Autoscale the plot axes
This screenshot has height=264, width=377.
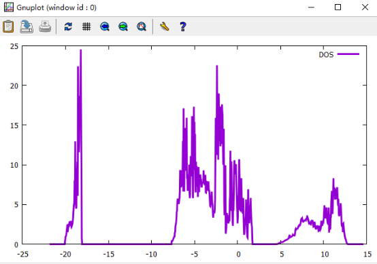142,26
